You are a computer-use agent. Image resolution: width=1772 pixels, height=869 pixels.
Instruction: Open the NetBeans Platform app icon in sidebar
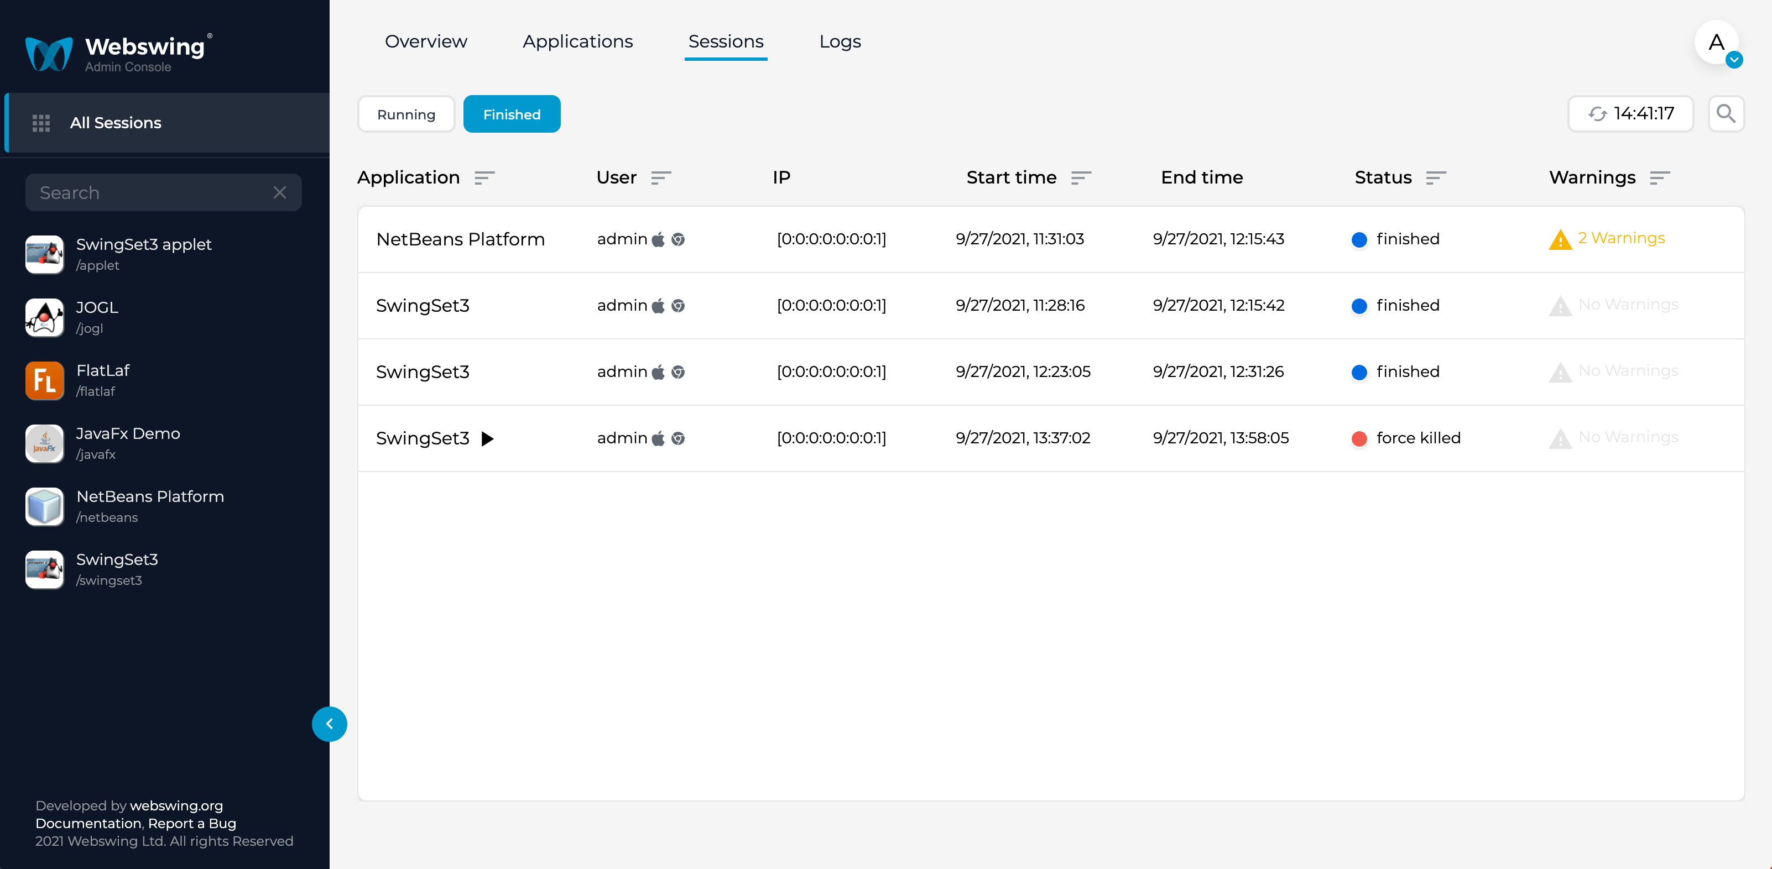coord(45,506)
